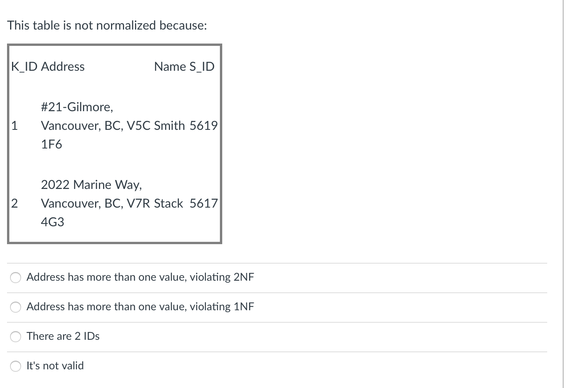Click the answer text 'Address has more than one value, violating 1NF'
Viewport: 569px width, 388px height.
140,307
